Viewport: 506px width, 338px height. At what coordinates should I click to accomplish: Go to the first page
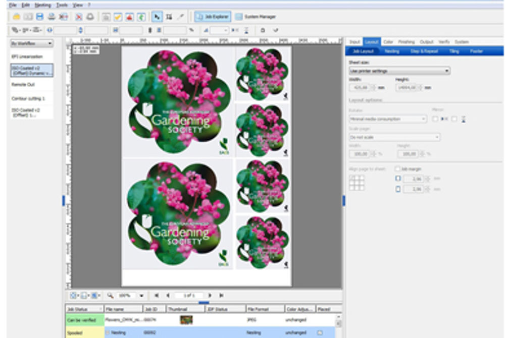point(157,296)
